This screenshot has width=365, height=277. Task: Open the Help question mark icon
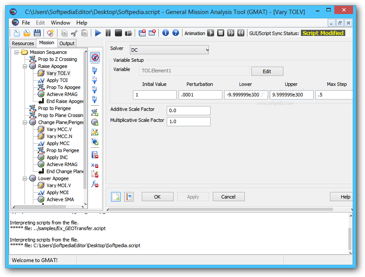(x=175, y=33)
